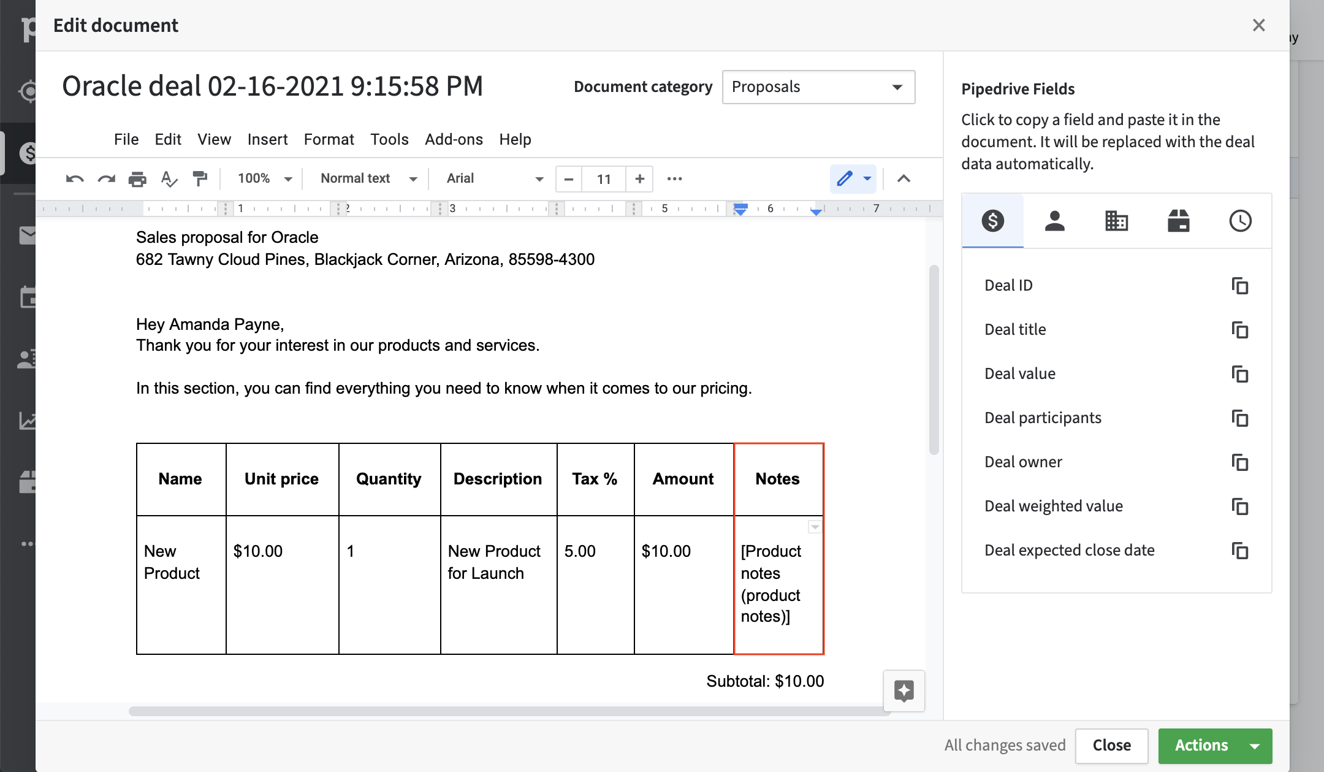Click the editing mode pencil icon
Viewport: 1324px width, 772px height.
[845, 178]
